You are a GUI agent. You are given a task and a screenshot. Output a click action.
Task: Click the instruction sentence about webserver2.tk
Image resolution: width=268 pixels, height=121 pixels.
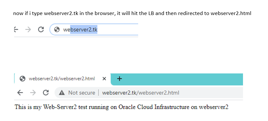pos(132,14)
